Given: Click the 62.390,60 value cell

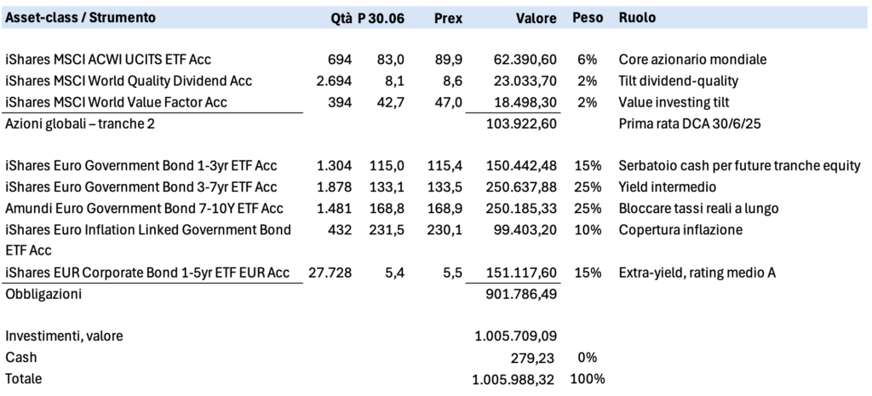Looking at the screenshot, I should 525,60.
